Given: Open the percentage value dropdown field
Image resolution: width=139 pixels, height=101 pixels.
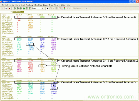Looking at the screenshot, I should [x=69, y=8].
